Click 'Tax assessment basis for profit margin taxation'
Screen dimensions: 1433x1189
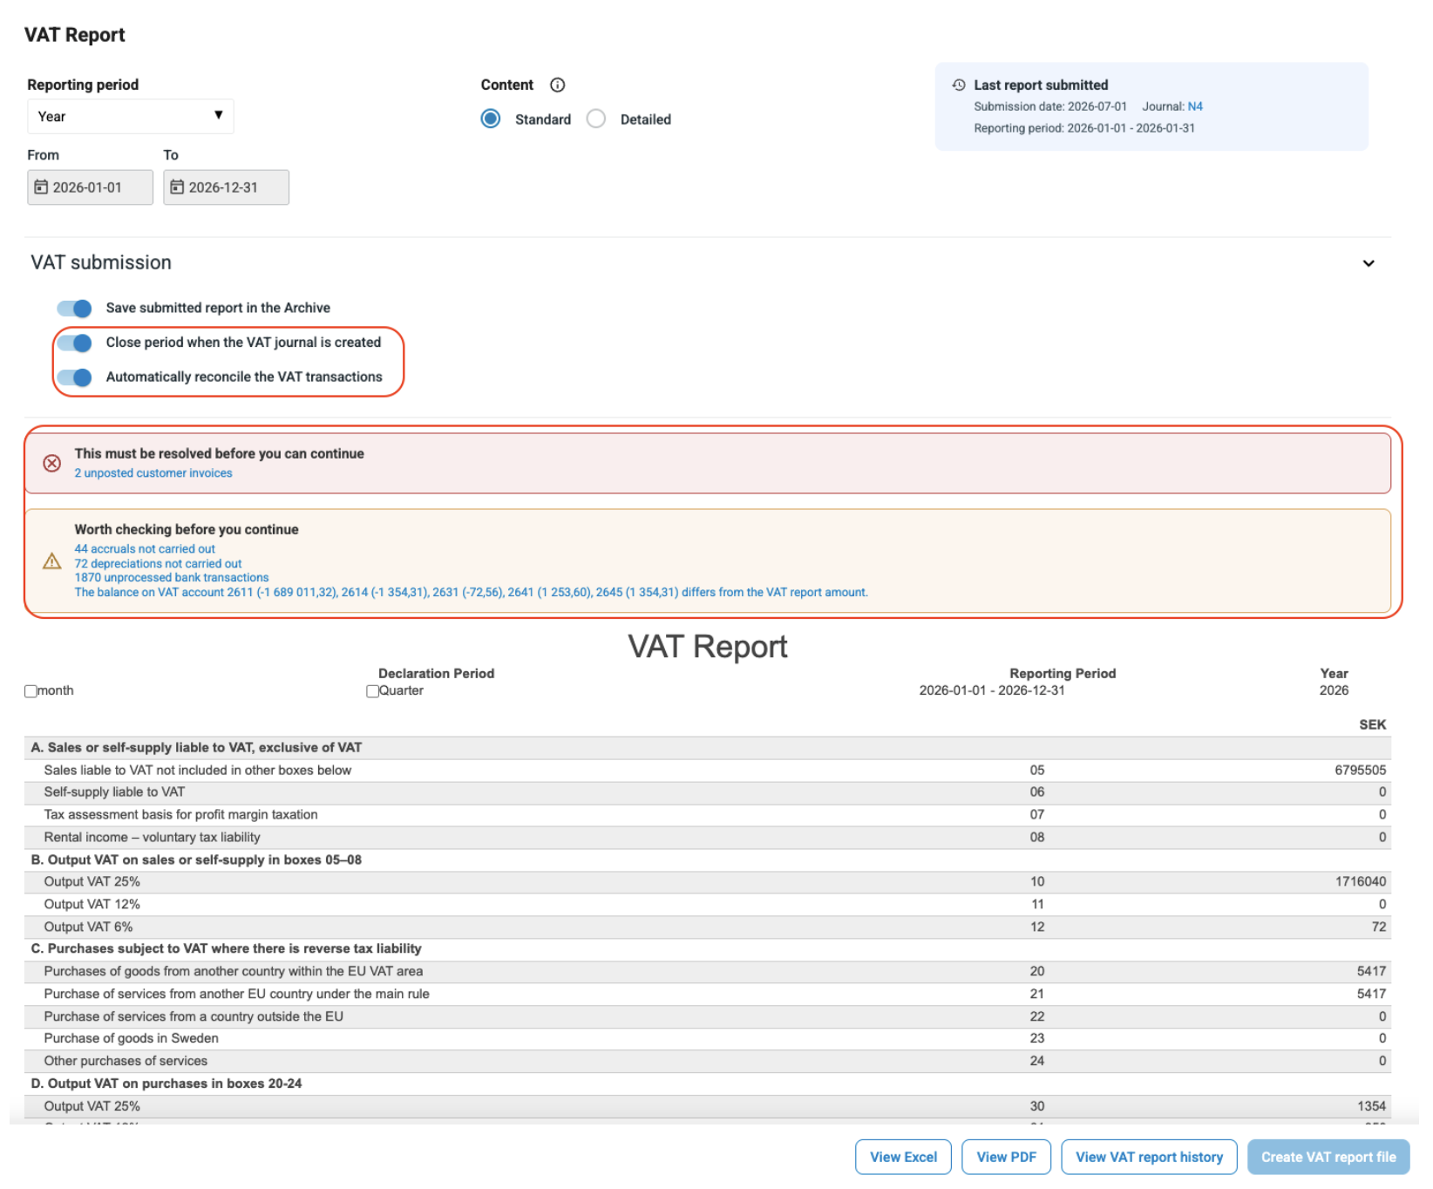click(180, 815)
